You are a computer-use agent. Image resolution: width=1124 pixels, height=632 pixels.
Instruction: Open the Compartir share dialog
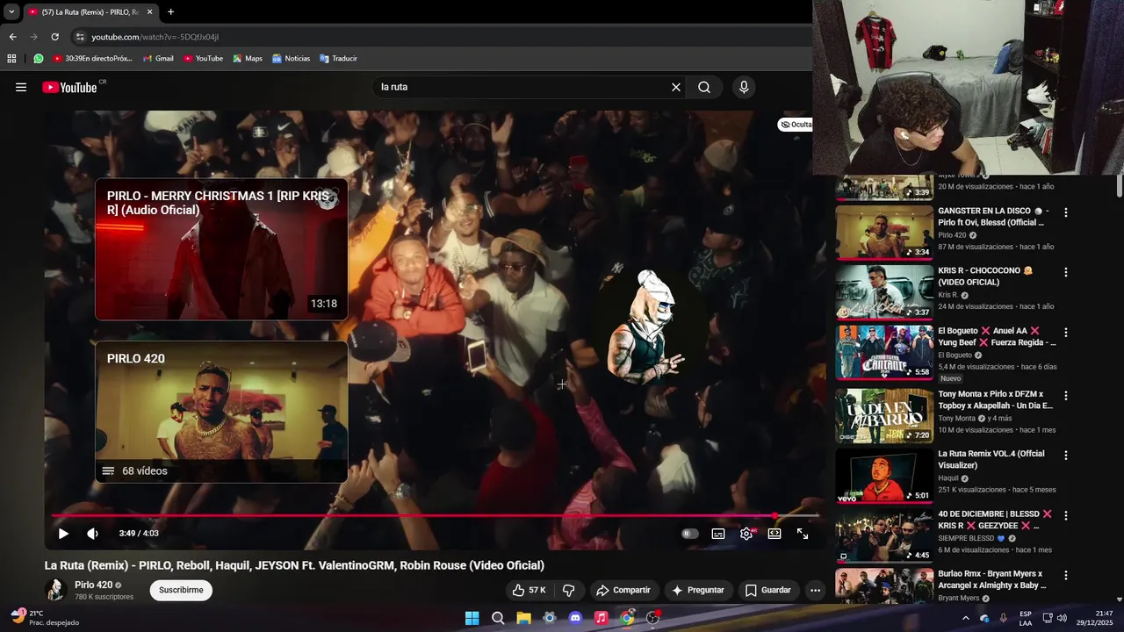[623, 590]
